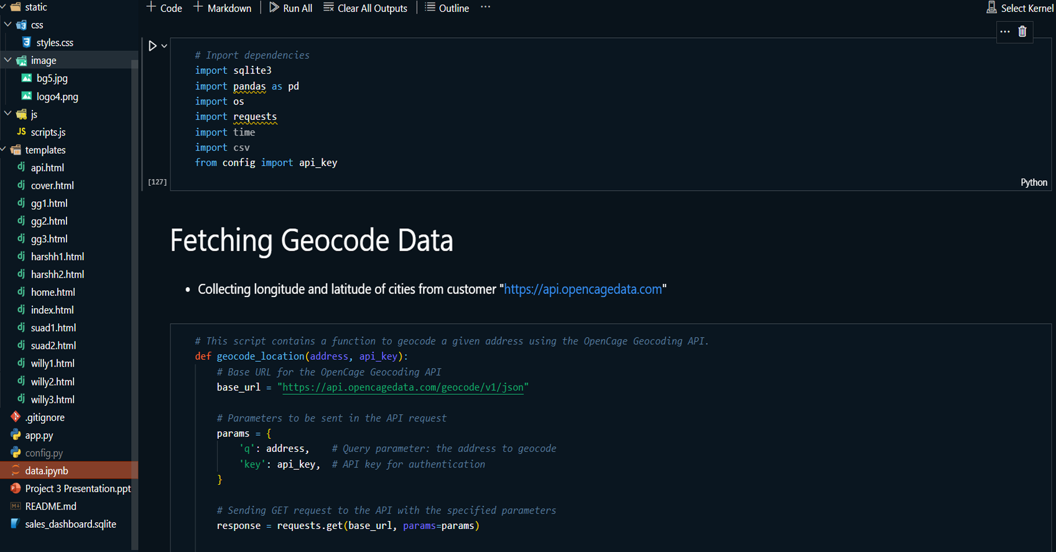
Task: Open the toolbar overflow ellipsis menu
Action: pyautogui.click(x=485, y=7)
